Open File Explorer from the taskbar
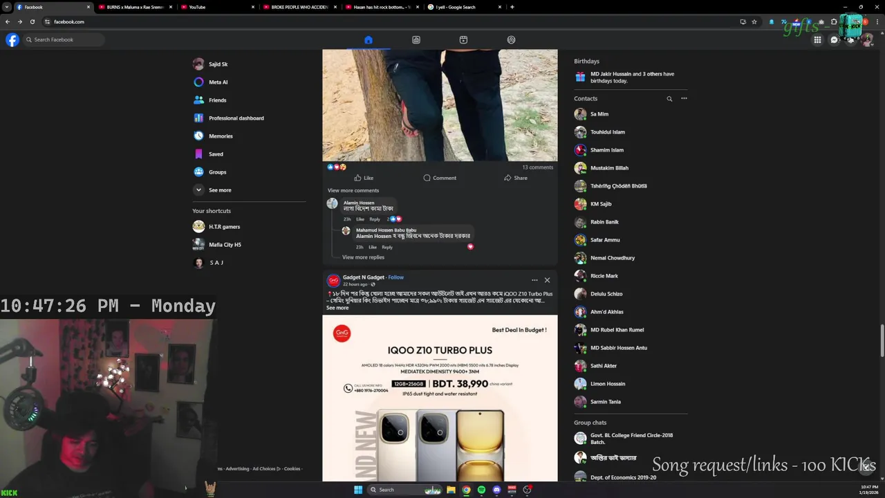 tap(451, 490)
